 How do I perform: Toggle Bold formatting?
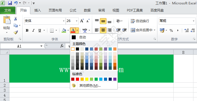pos(27,30)
